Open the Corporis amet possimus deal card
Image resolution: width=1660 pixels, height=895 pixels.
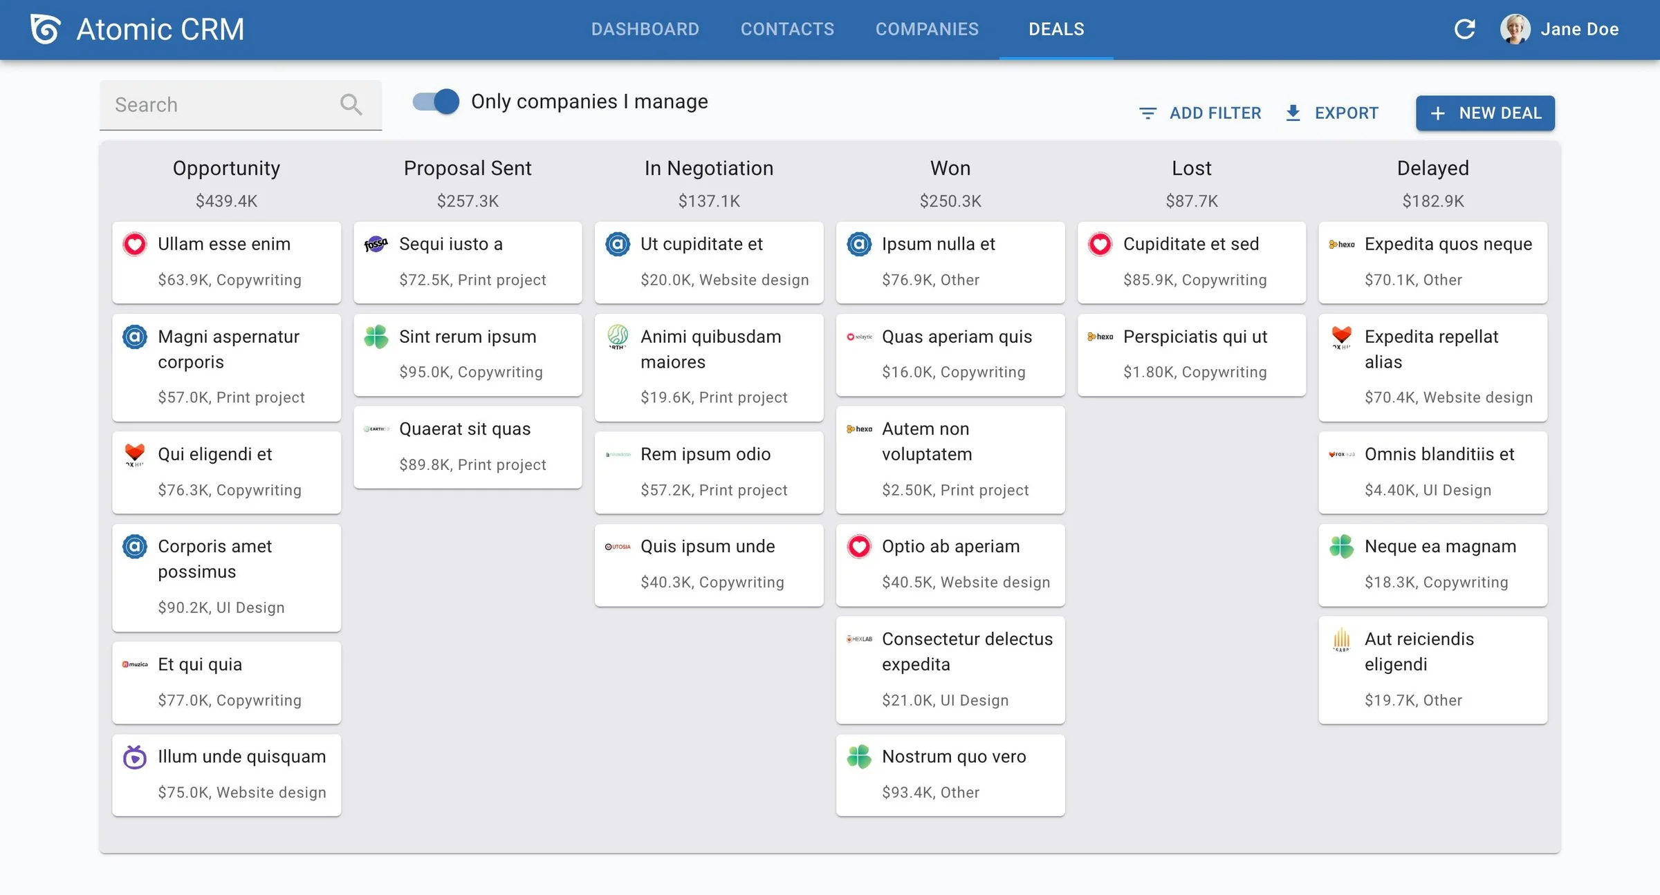pos(226,577)
